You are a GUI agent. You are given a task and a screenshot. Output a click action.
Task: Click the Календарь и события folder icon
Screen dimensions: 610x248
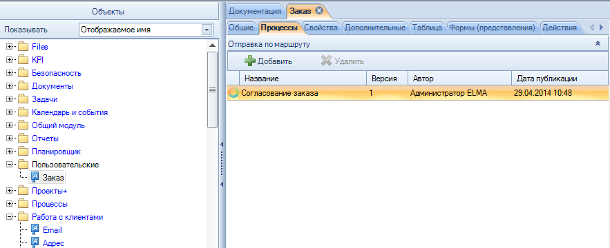23,112
